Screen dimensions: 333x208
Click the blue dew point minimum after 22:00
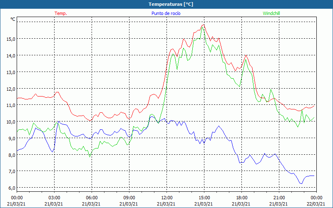click(x=301, y=183)
